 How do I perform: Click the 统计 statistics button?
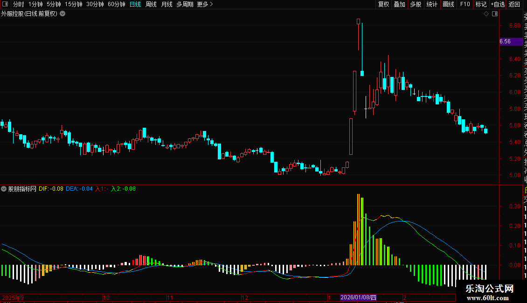click(432, 4)
